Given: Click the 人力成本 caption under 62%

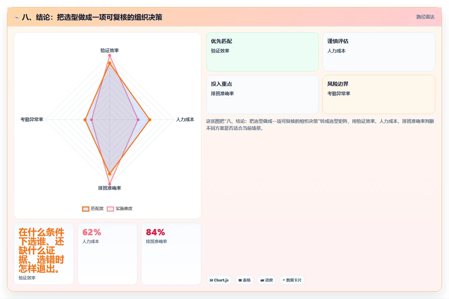Looking at the screenshot, I should point(91,242).
